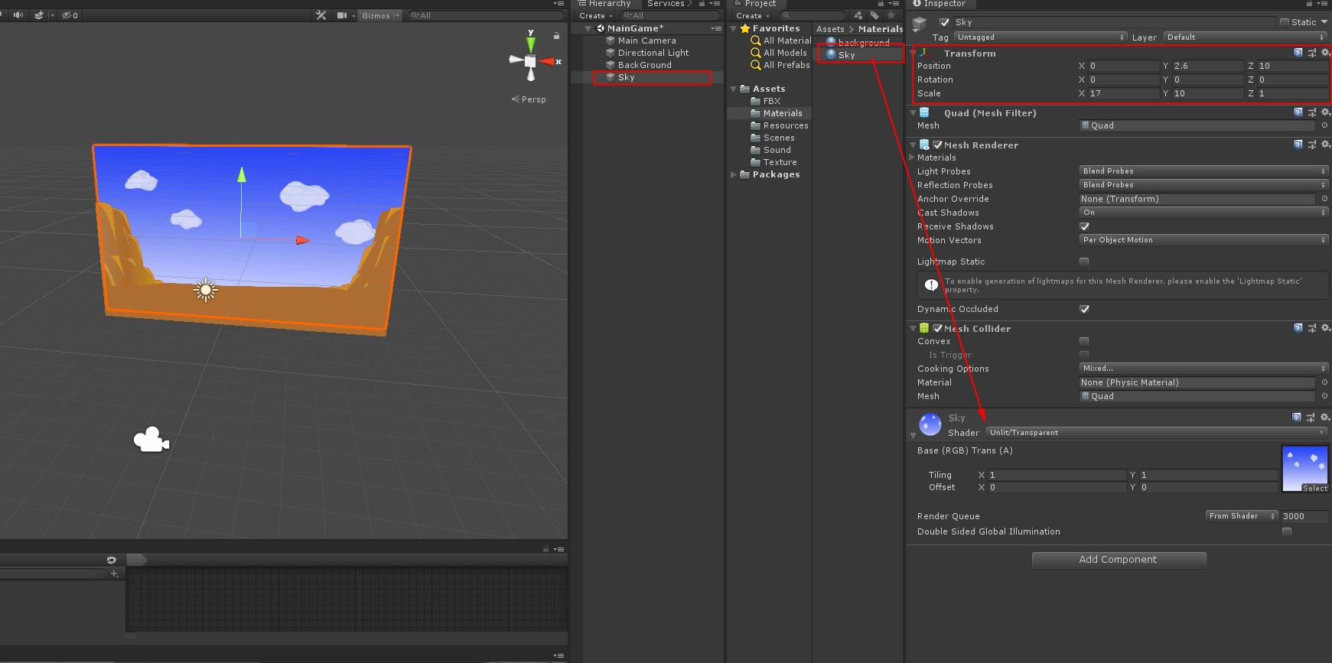This screenshot has height=663, width=1332.
Task: Toggle Mesh Renderer enabled checkbox
Action: pos(937,145)
